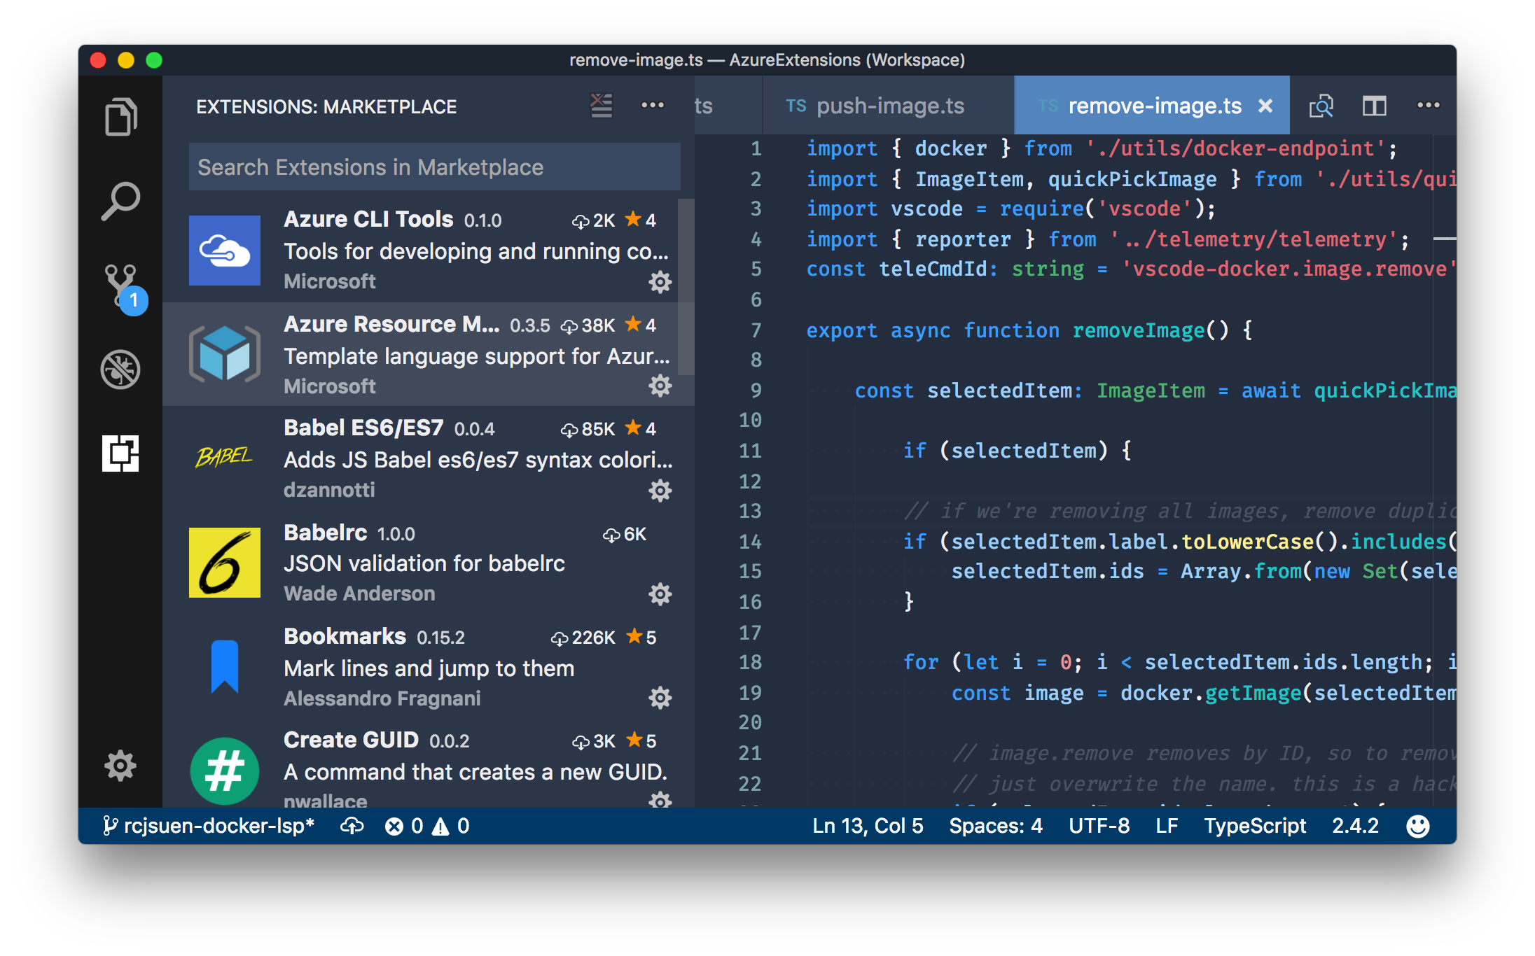Screen dimensions: 1535x956
Task: Click the split editor icon
Action: click(x=1374, y=106)
